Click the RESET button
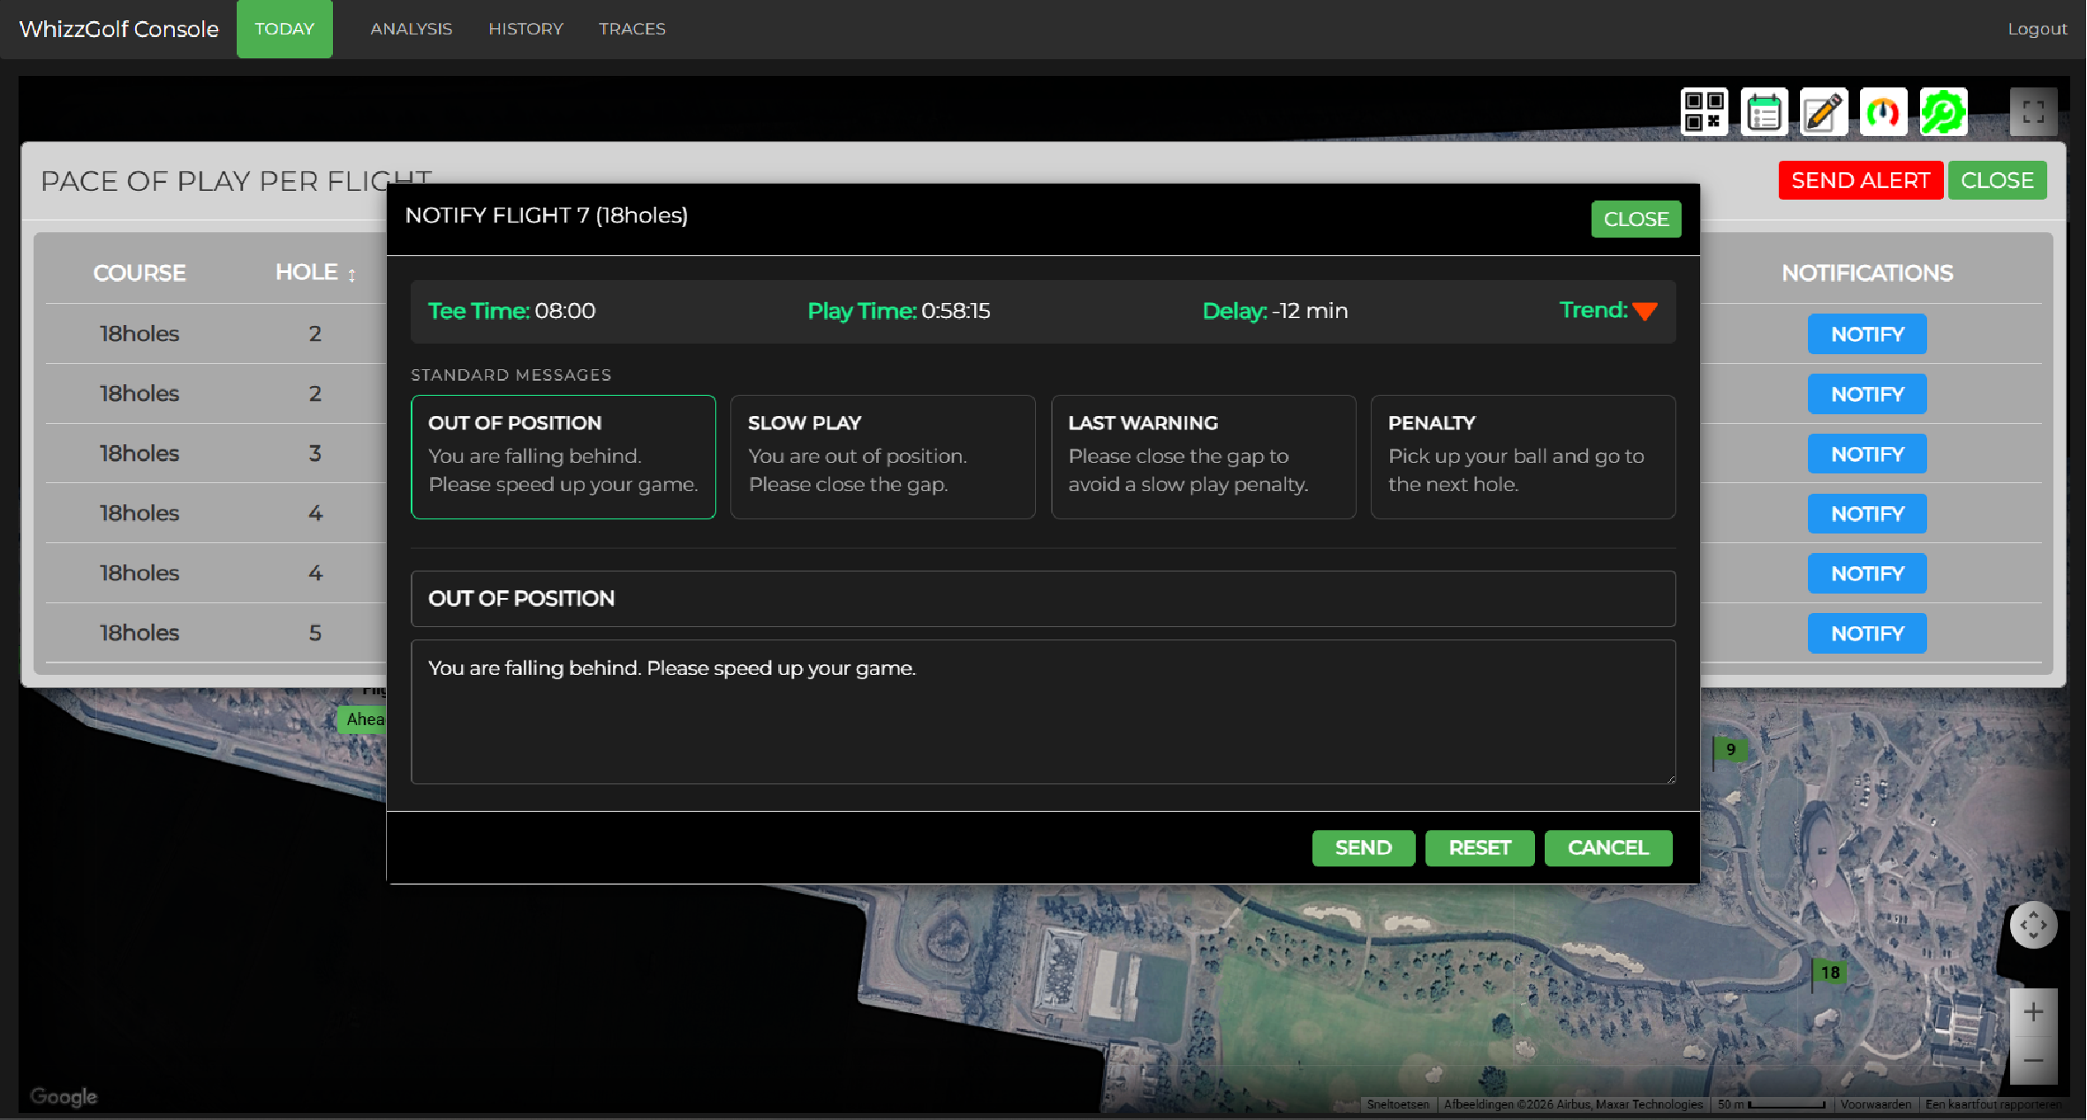Screen dimensions: 2087x1120 [x=1479, y=848]
